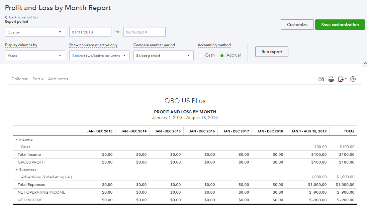367x212 pixels.
Task: Select the Cash accounting method
Action: coord(201,56)
